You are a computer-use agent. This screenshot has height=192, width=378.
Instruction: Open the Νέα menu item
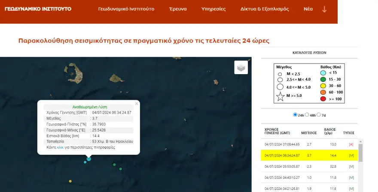tap(308, 9)
